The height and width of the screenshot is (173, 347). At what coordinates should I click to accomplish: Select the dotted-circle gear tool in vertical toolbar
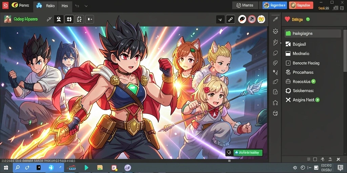click(x=275, y=31)
